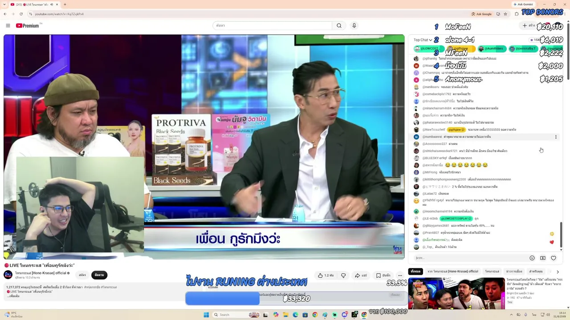
Task: Click @niranchainam4684 username in chat
Action: pyautogui.click(x=437, y=108)
